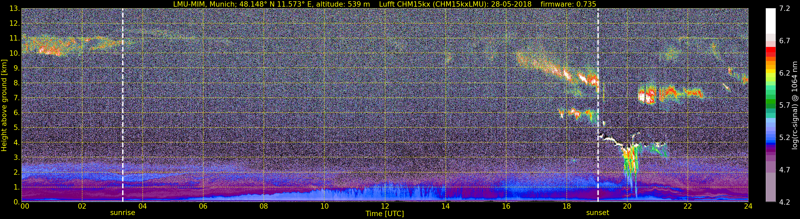Viewport: 800px width, 219px height.
Task: Click the white dashed sunrise line
Action: [x=123, y=105]
